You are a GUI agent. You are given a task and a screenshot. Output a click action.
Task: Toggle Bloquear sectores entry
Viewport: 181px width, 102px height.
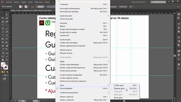coord(83,53)
